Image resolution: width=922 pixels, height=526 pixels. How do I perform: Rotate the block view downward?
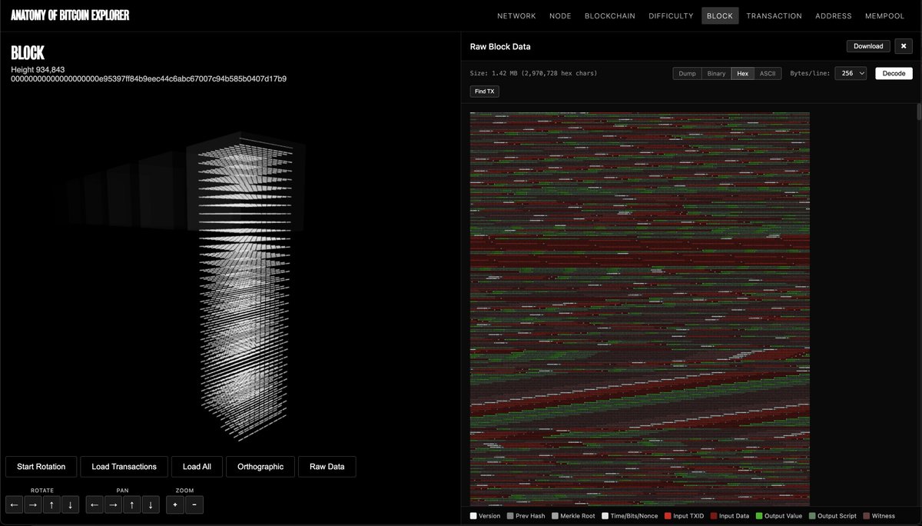70,504
